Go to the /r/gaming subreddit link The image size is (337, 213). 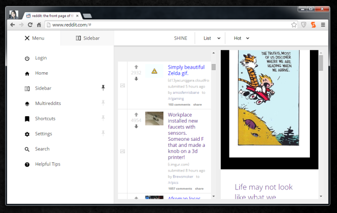[176, 98]
